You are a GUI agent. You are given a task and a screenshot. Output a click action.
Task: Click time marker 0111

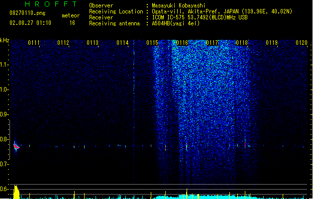coord(34,43)
